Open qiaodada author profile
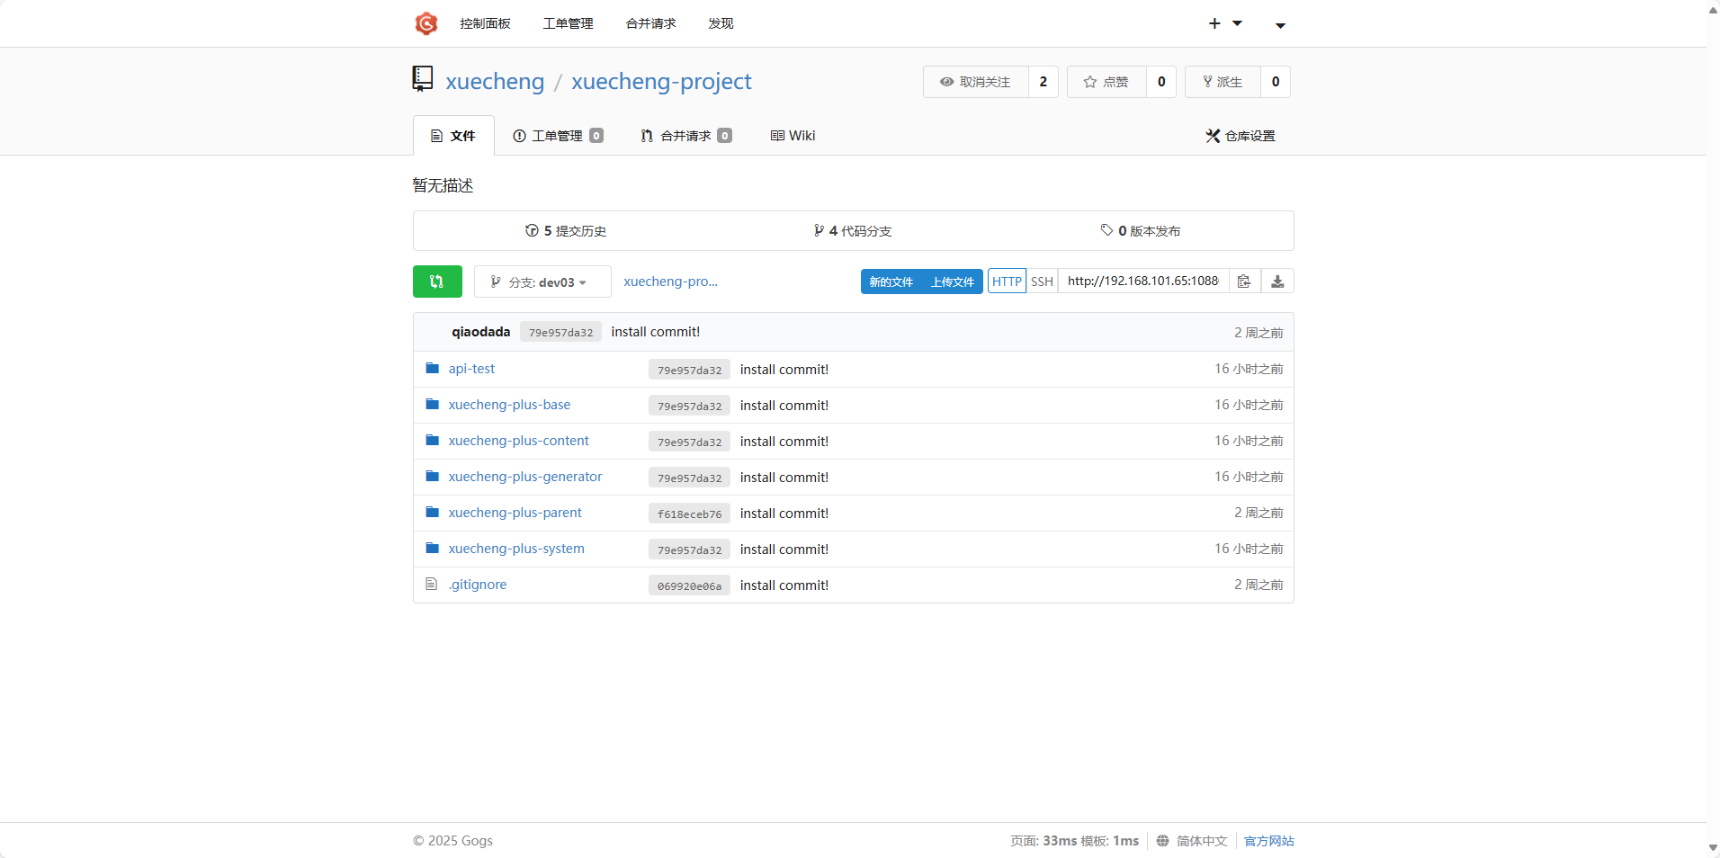The image size is (1720, 858). 481,332
